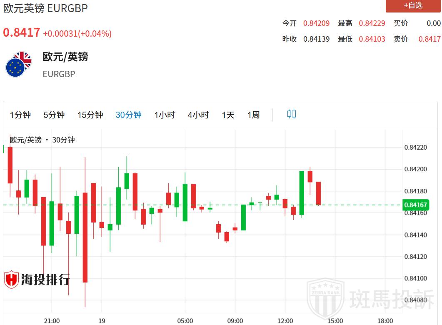Click the 12:00 time axis label
442x325 pixels.
(x=285, y=320)
